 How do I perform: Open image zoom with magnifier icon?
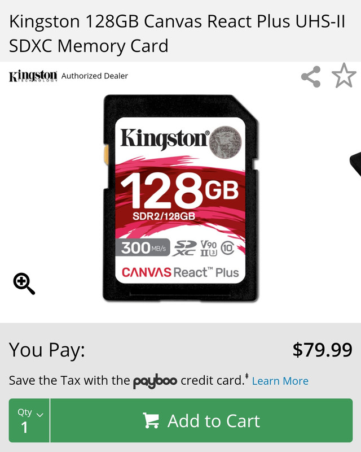[24, 284]
